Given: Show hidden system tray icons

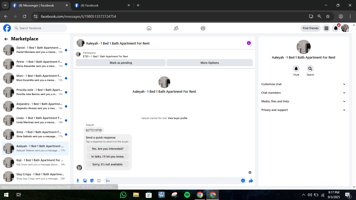Looking at the screenshot, I should click(x=303, y=195).
